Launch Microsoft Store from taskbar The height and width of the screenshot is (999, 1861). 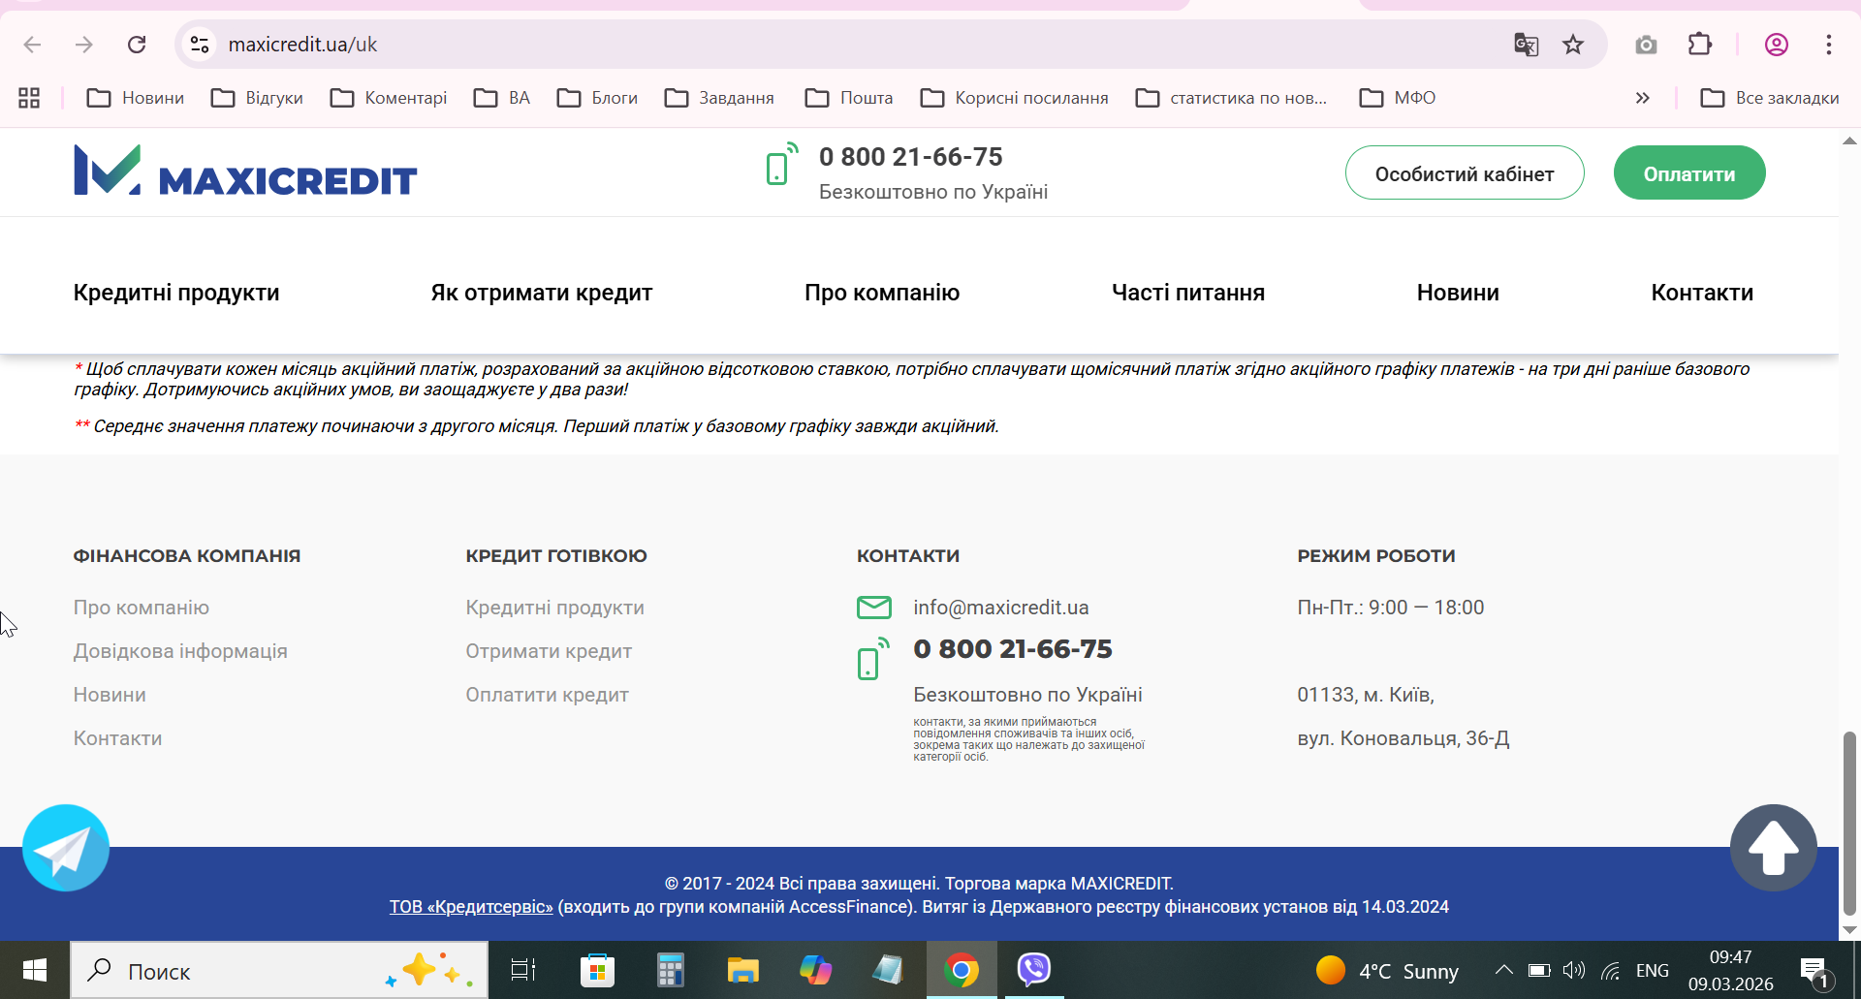(597, 970)
